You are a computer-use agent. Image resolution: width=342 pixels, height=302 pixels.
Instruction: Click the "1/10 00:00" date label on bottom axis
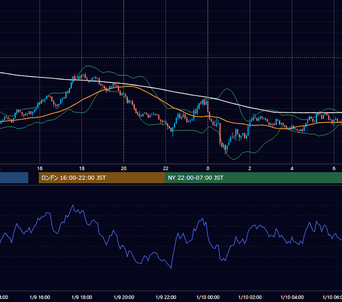(x=208, y=297)
